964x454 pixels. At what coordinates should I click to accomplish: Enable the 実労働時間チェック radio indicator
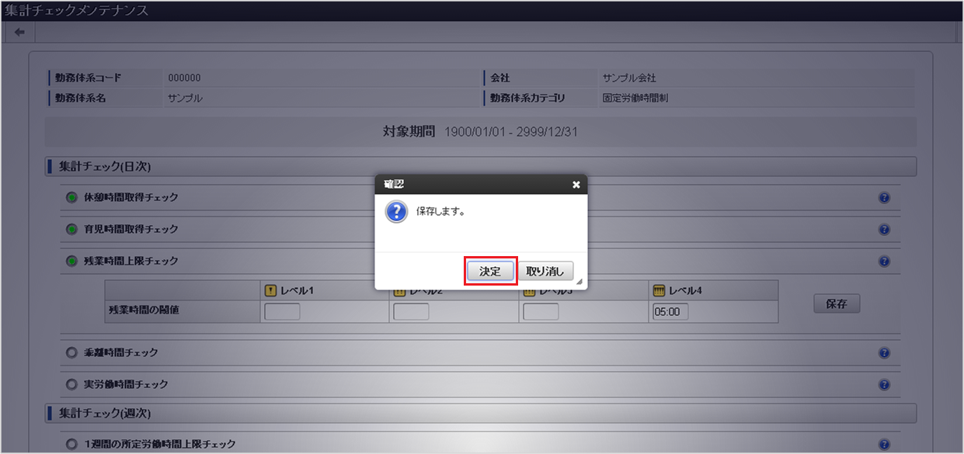click(71, 384)
